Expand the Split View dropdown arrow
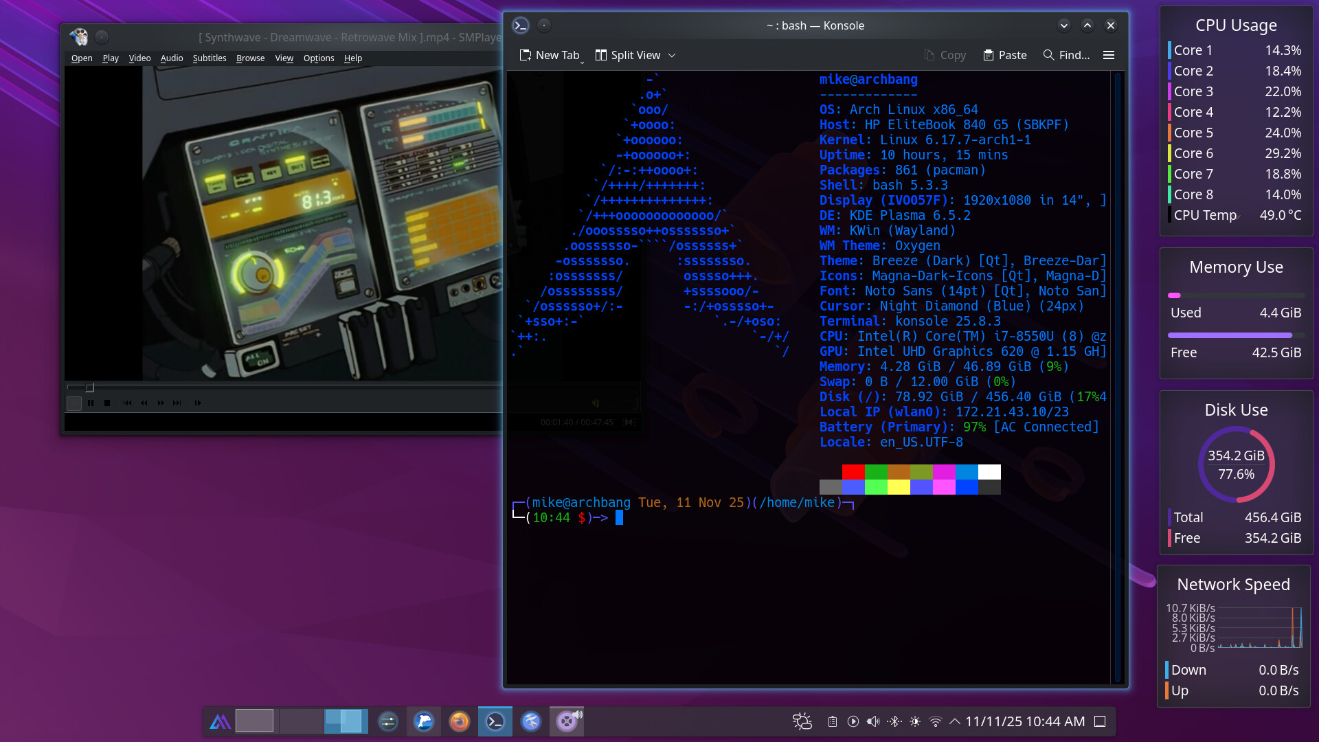The image size is (1319, 742). click(672, 55)
